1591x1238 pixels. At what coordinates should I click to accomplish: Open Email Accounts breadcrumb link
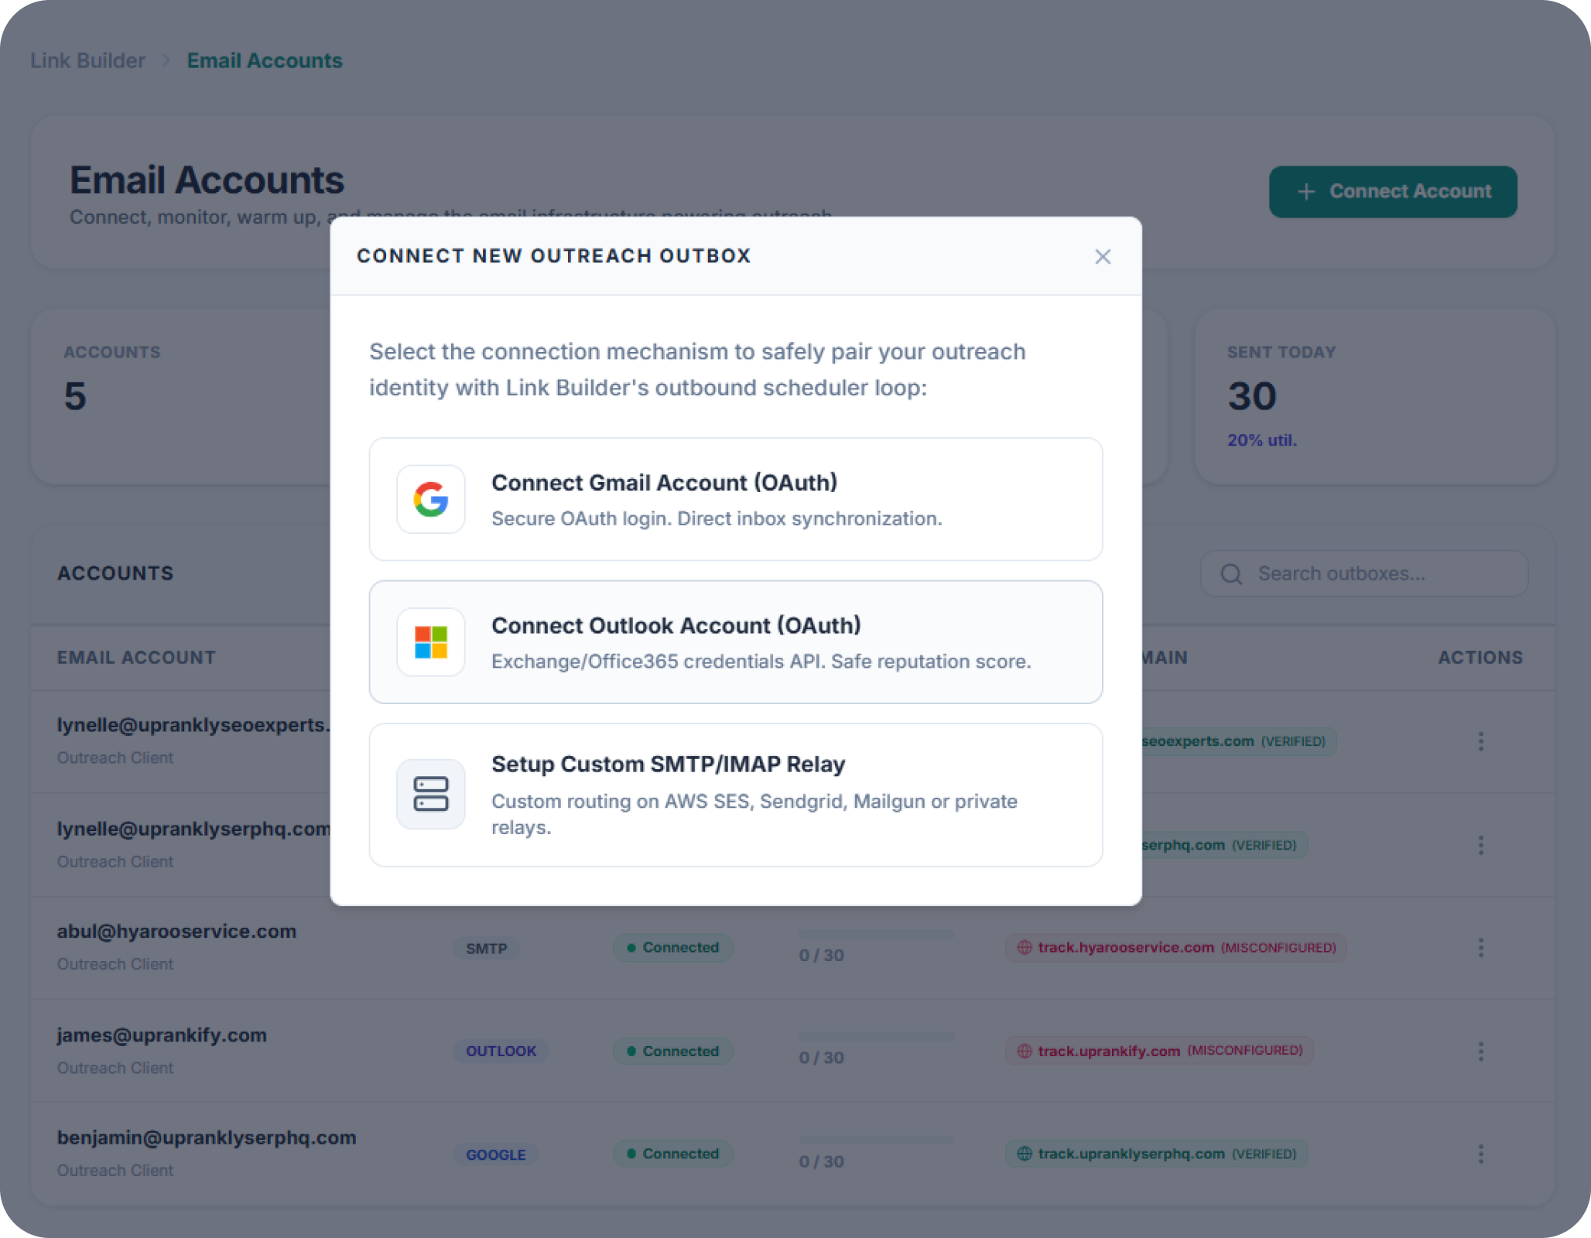(265, 60)
